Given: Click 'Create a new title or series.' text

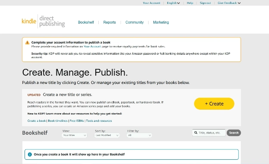Looking at the screenshot, I should [67, 95].
